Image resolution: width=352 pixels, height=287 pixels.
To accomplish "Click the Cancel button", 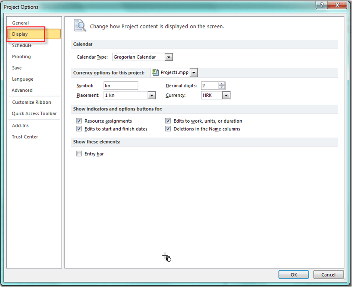I will click(x=328, y=275).
